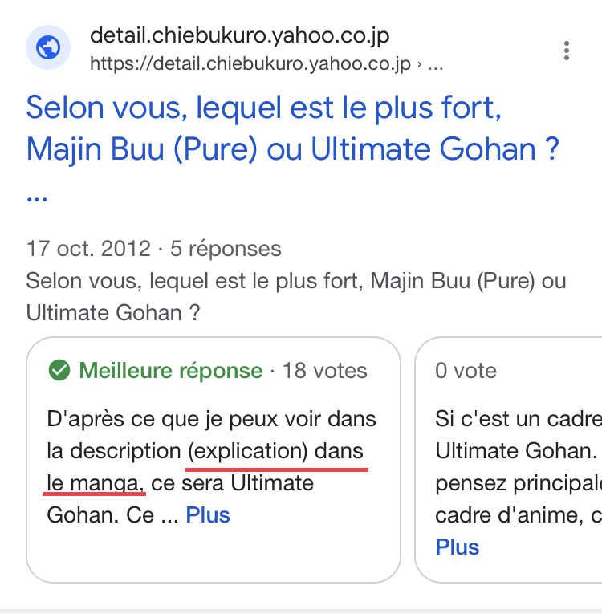Image resolution: width=602 pixels, height=614 pixels.
Task: Click the "0 vote" label on second card
Action: coord(466,371)
